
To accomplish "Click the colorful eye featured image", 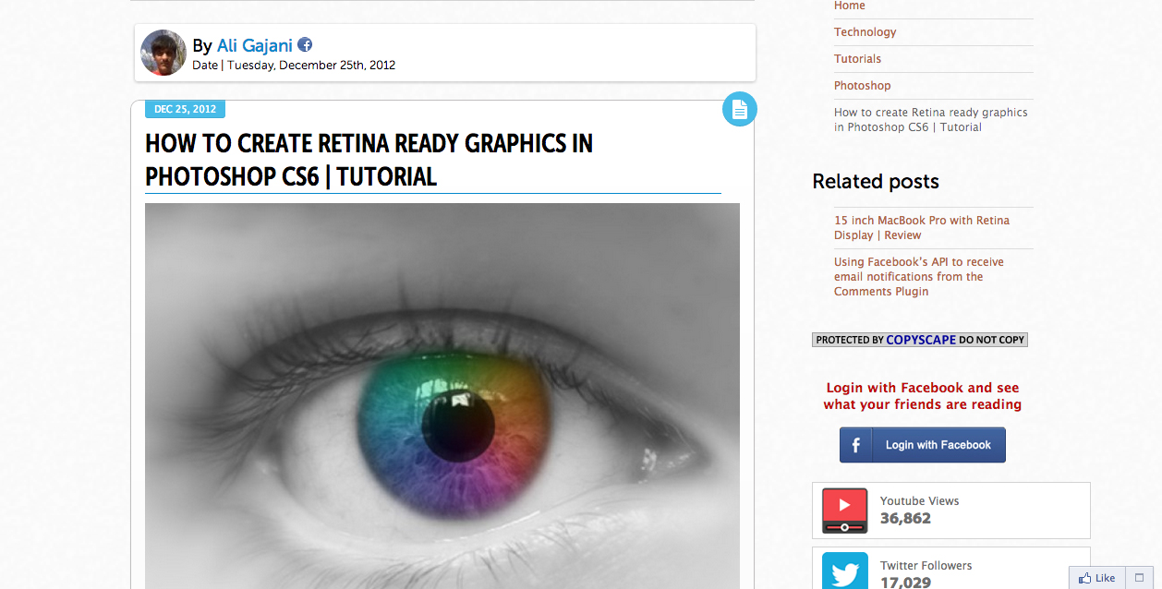I will [x=442, y=396].
